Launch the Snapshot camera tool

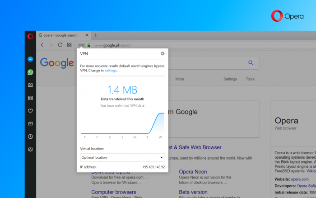tap(30, 85)
